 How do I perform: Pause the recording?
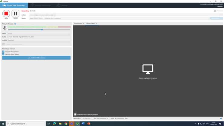tap(15, 14)
